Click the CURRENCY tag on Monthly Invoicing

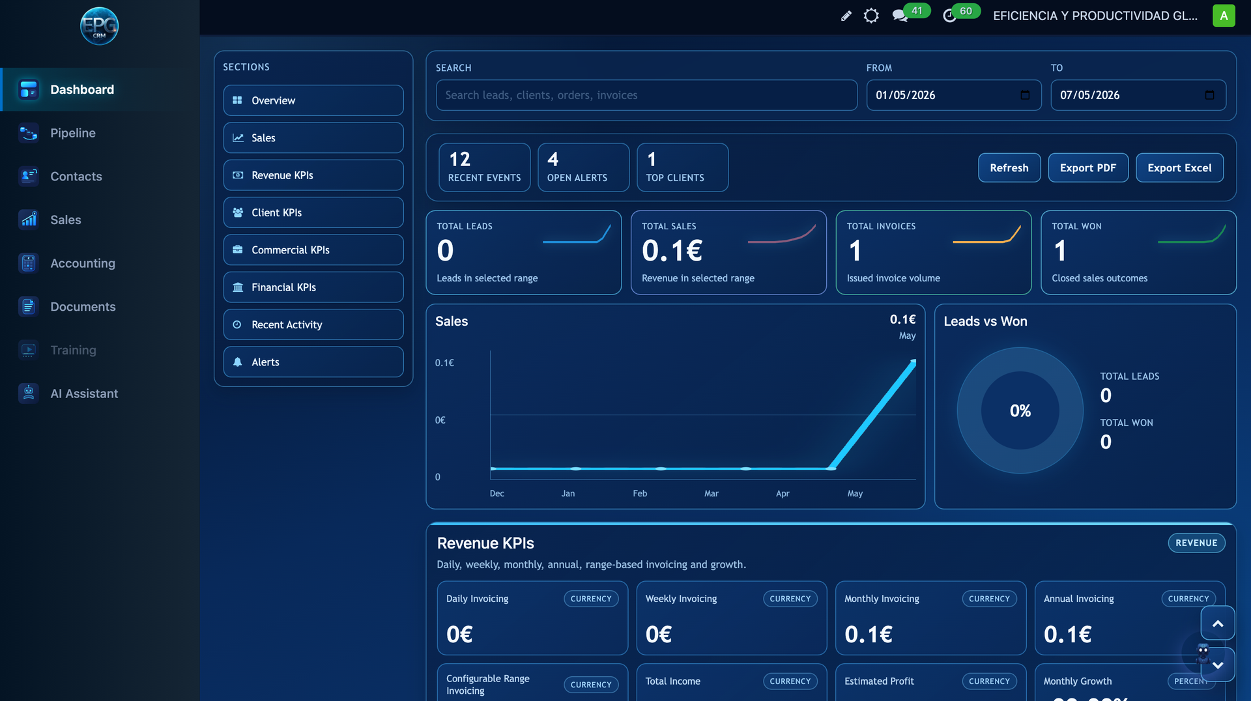(989, 599)
